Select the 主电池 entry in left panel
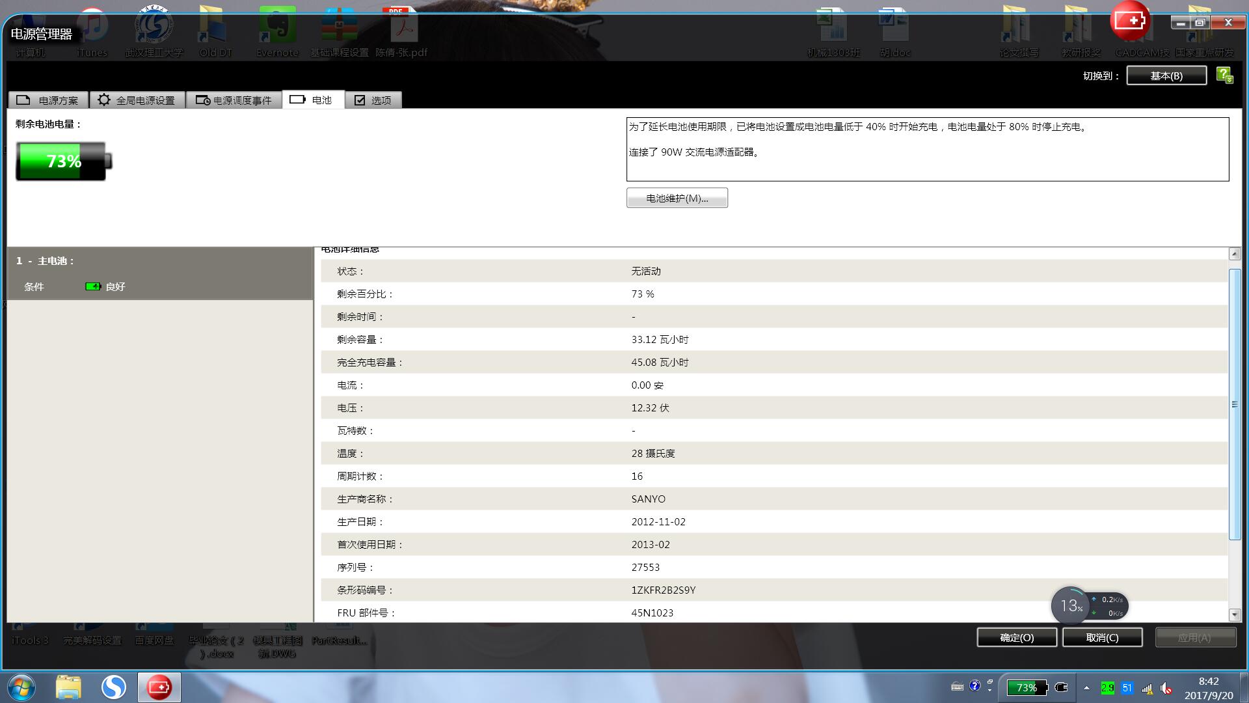 click(x=55, y=260)
